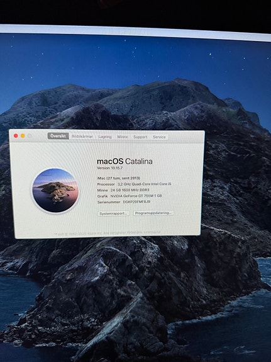Click the Programuppdatering… button
This screenshot has height=362, width=271.
click(153, 213)
